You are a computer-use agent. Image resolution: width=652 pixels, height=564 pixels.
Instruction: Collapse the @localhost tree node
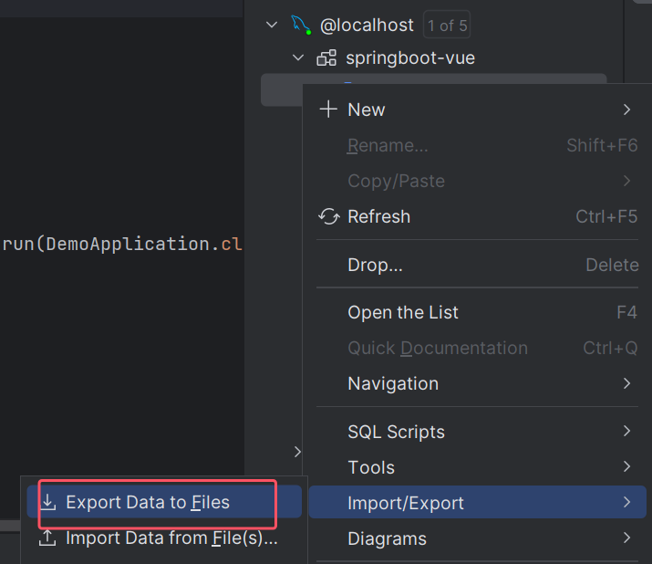click(272, 25)
